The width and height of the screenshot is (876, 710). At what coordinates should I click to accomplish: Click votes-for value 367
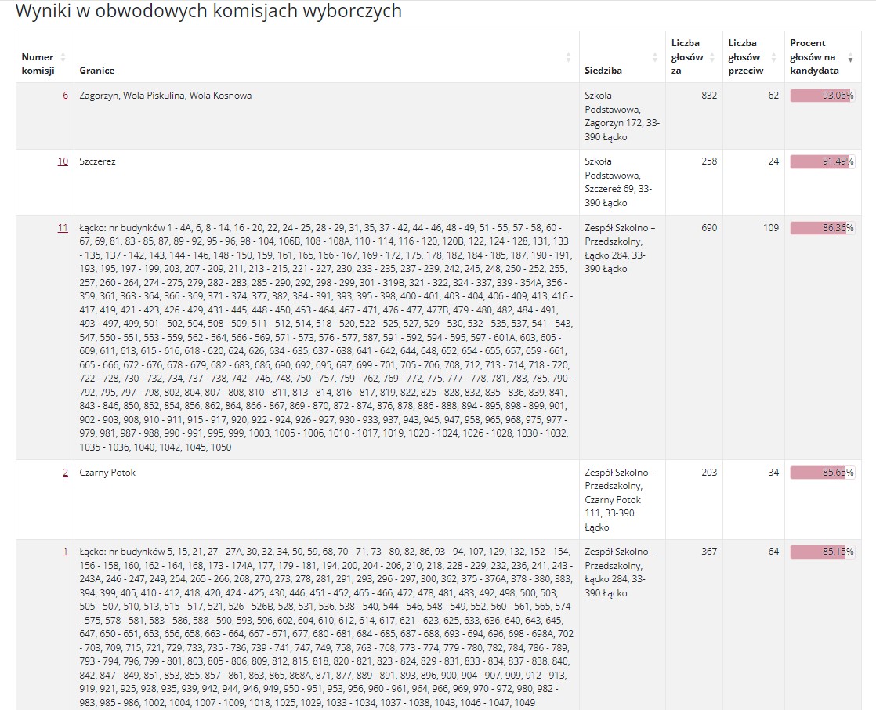pyautogui.click(x=709, y=552)
